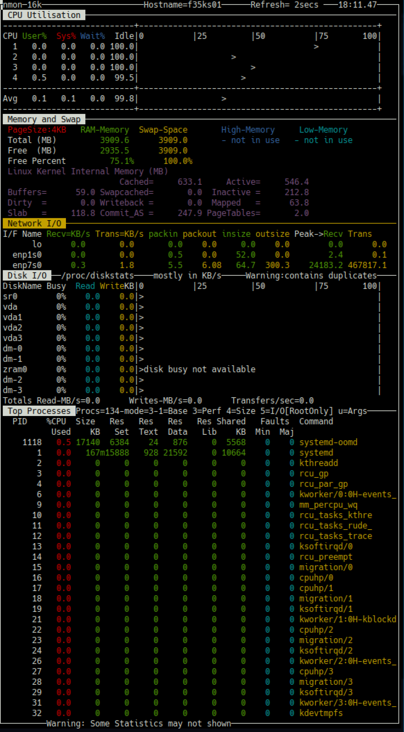
Task: Select the enp7s0 network interface name
Action: click(27, 265)
